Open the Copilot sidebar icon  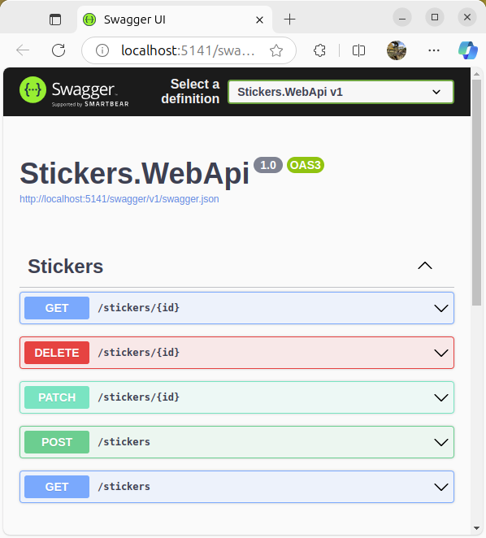[468, 50]
